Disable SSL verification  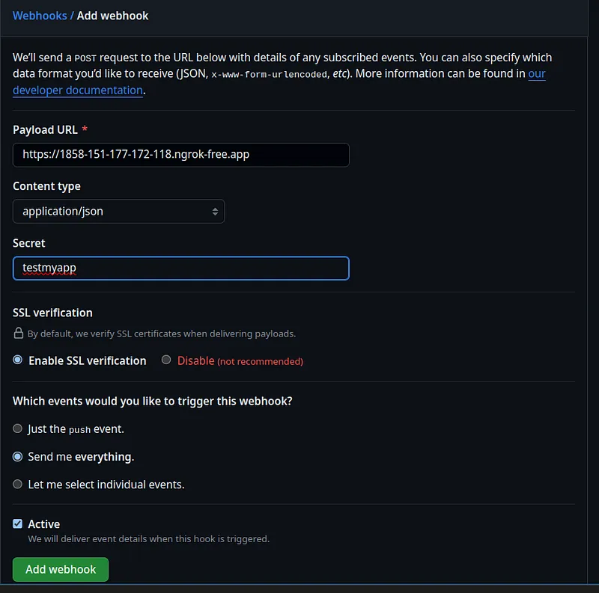[x=165, y=360]
